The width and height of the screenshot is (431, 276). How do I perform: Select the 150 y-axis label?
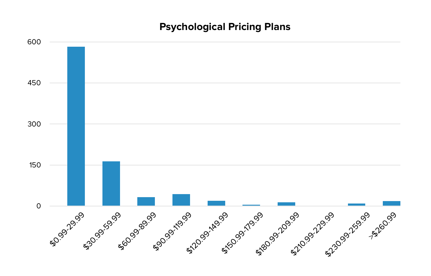click(34, 165)
